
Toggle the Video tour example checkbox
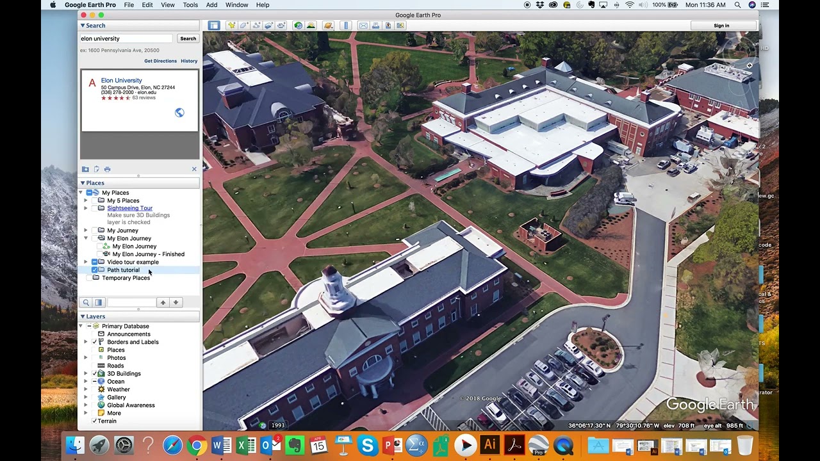coord(94,262)
